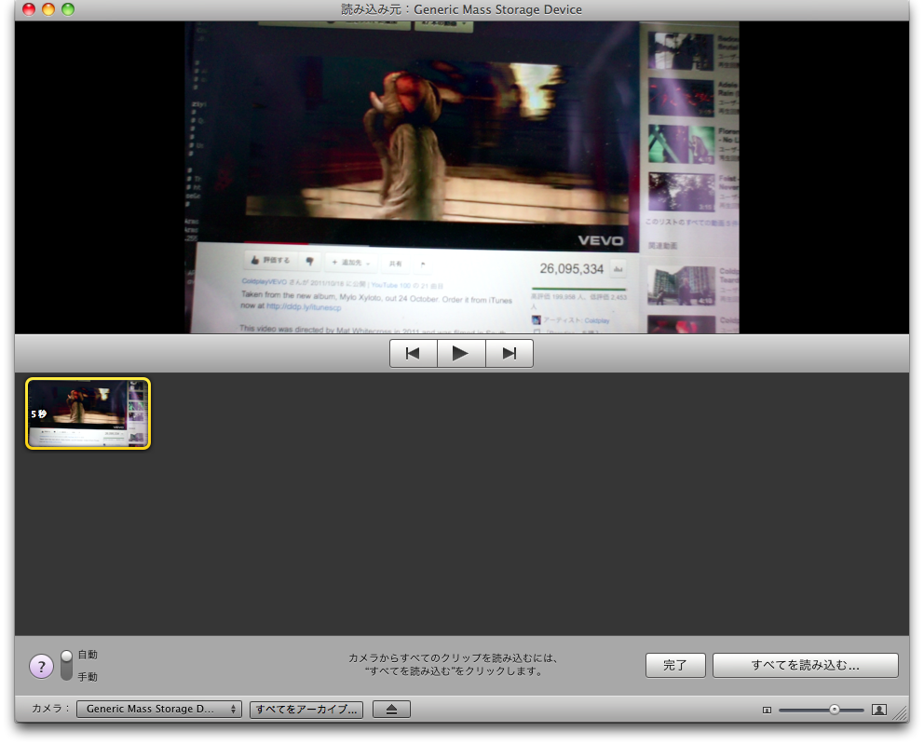Viewport: 924px width, 745px height.
Task: Select the 5-second clip thumbnail
Action: (88, 413)
